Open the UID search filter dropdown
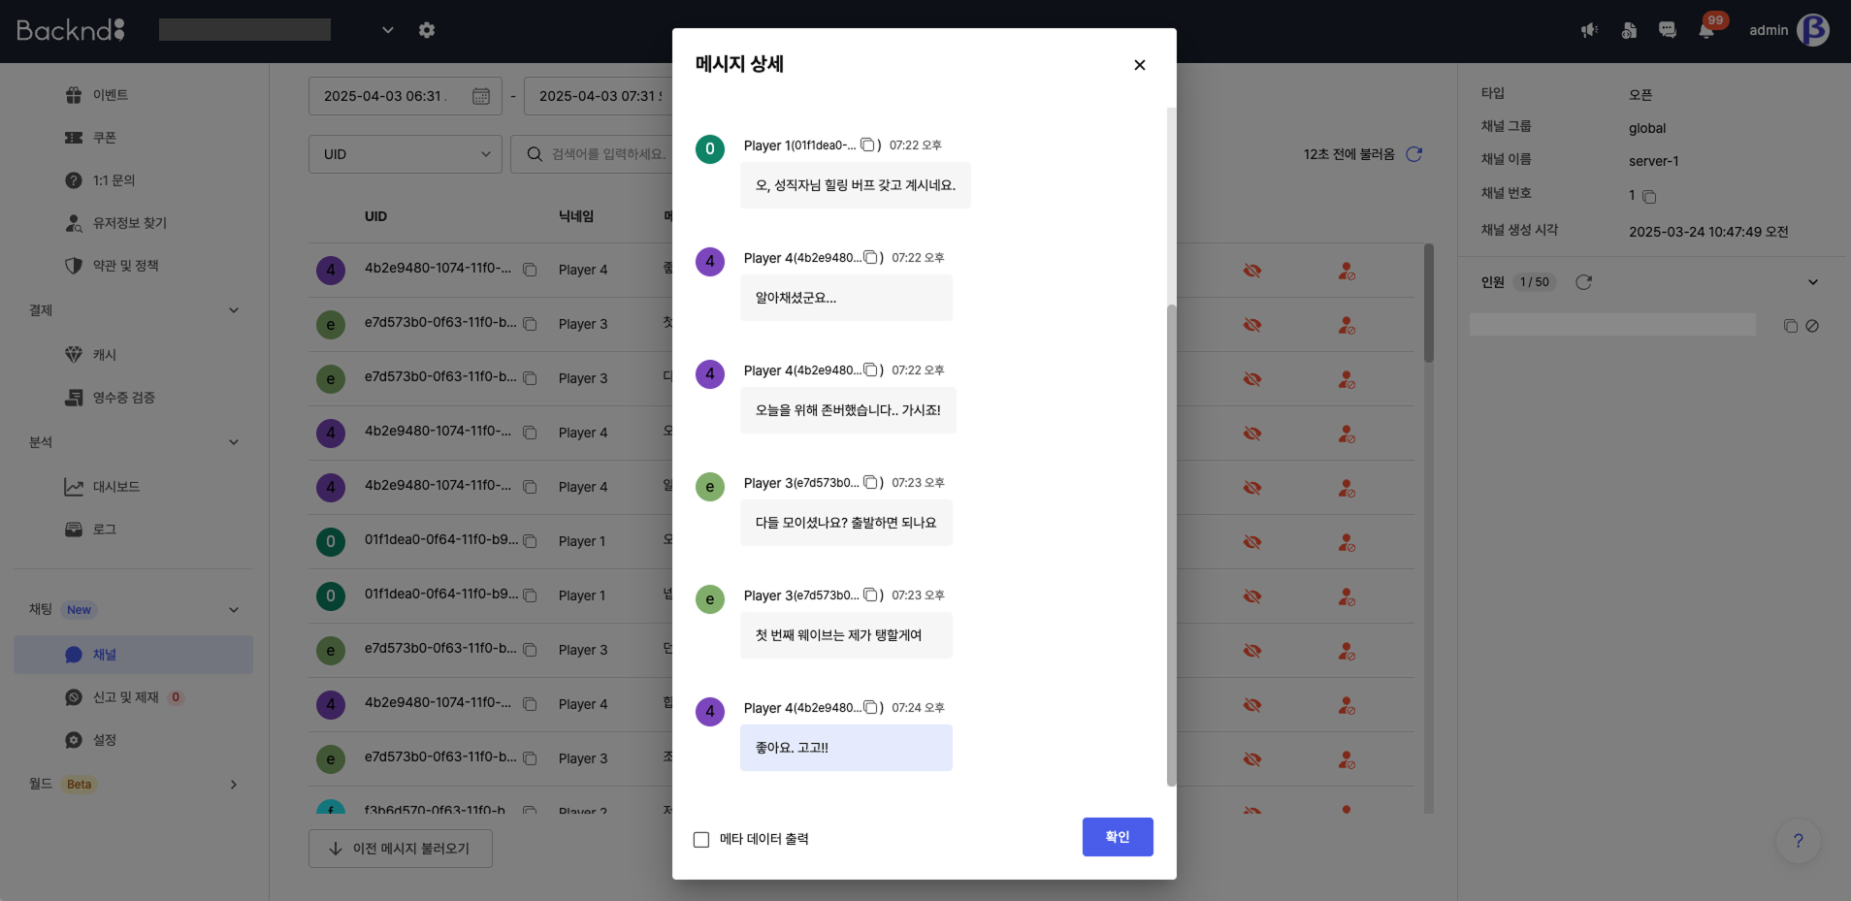The width and height of the screenshot is (1851, 901). 404,153
